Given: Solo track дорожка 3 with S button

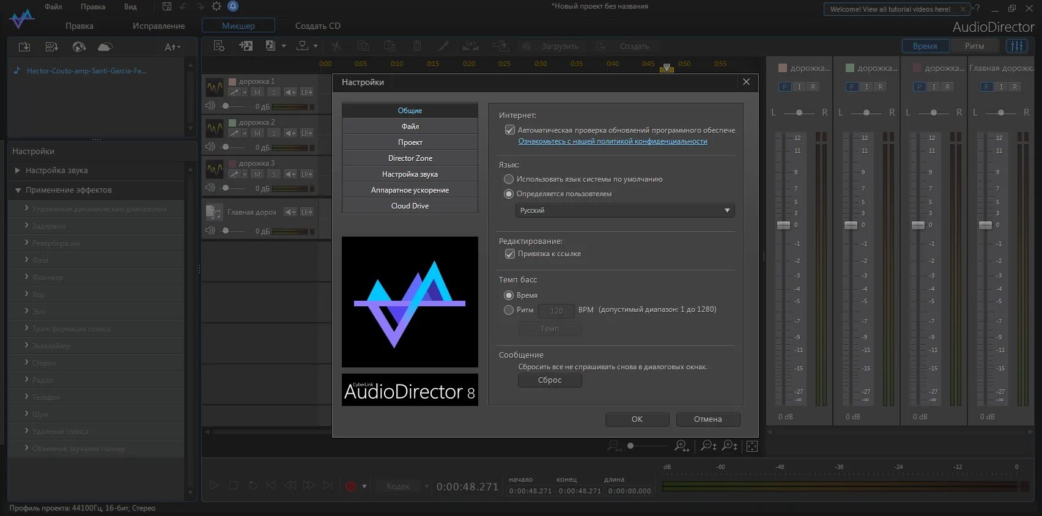Looking at the screenshot, I should [x=274, y=174].
